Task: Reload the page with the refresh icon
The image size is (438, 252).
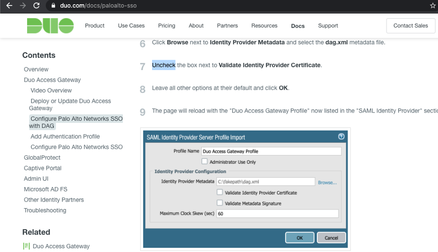Action: pyautogui.click(x=36, y=6)
